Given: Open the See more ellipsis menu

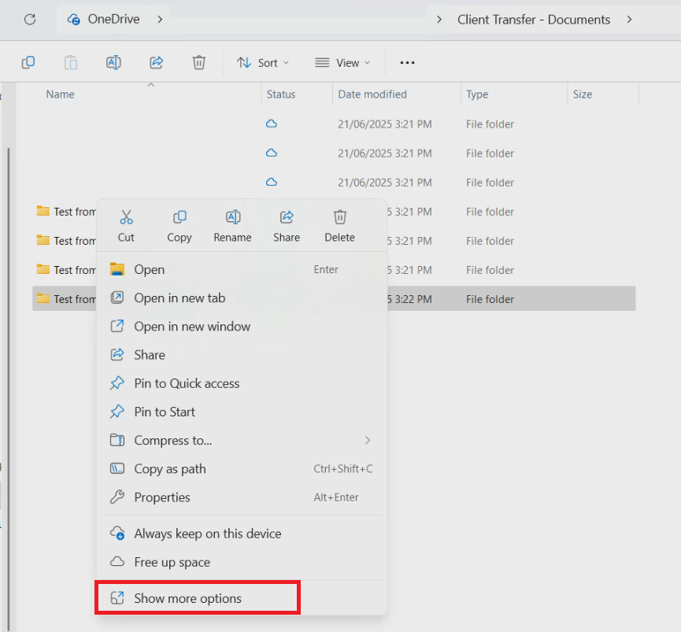Looking at the screenshot, I should pos(407,63).
